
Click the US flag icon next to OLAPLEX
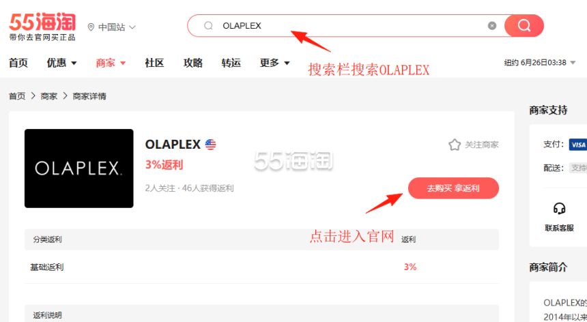point(210,145)
